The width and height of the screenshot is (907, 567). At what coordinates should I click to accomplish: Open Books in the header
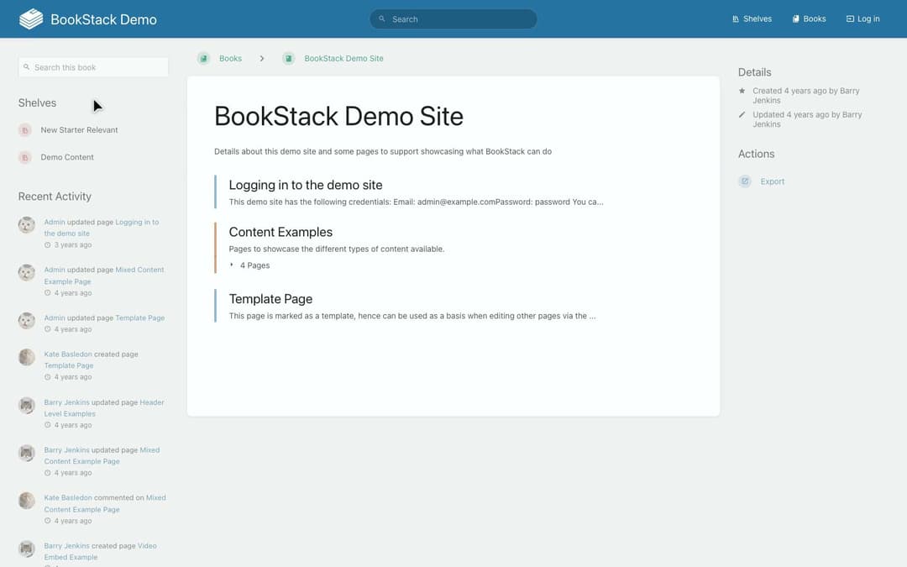coord(809,19)
